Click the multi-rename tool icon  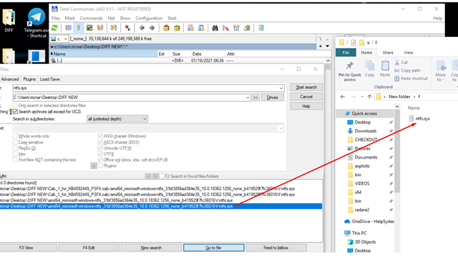(x=226, y=28)
